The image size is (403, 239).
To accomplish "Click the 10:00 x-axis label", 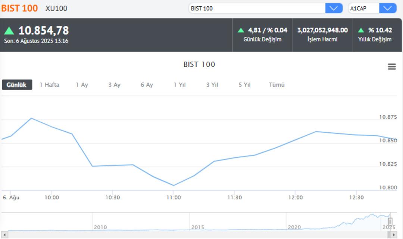I will tap(51, 198).
